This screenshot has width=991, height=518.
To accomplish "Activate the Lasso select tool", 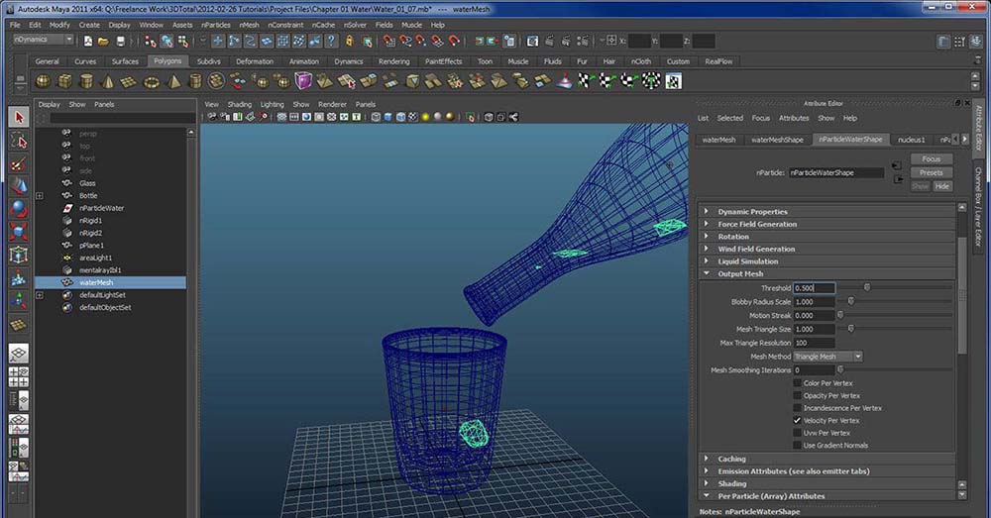I will coord(18,141).
